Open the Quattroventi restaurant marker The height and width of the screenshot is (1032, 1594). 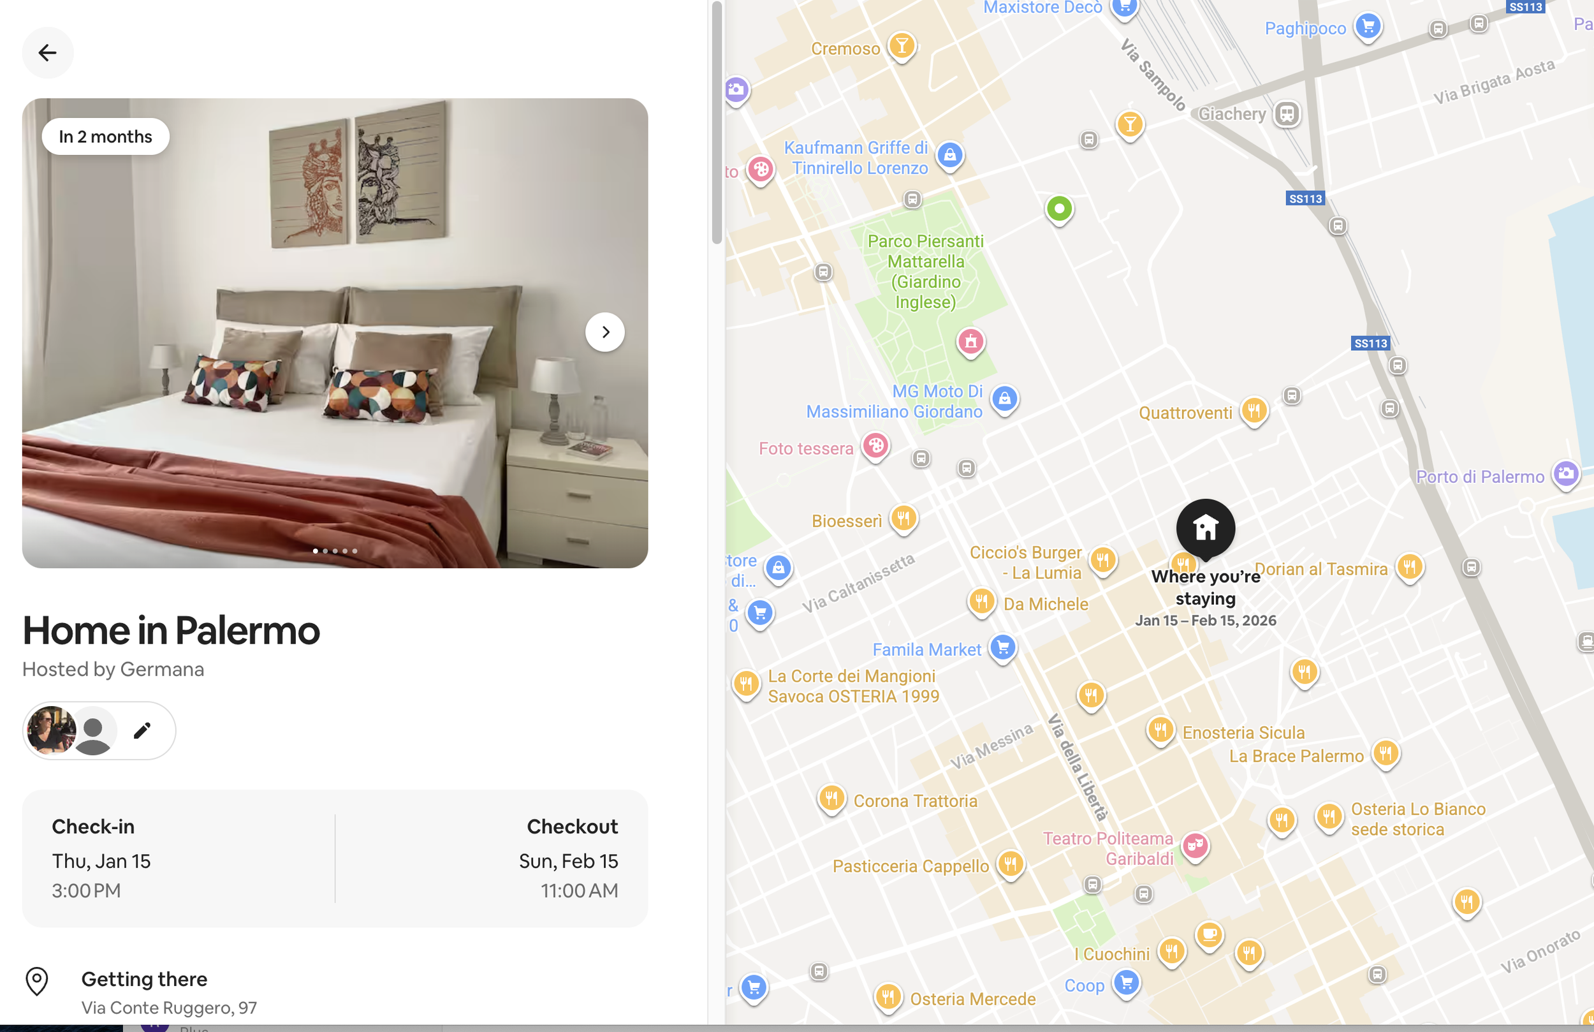click(1254, 410)
